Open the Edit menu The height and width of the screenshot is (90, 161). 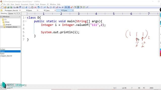pos(8,4)
